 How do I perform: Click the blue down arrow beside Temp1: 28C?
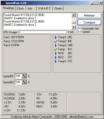pos(56,37)
